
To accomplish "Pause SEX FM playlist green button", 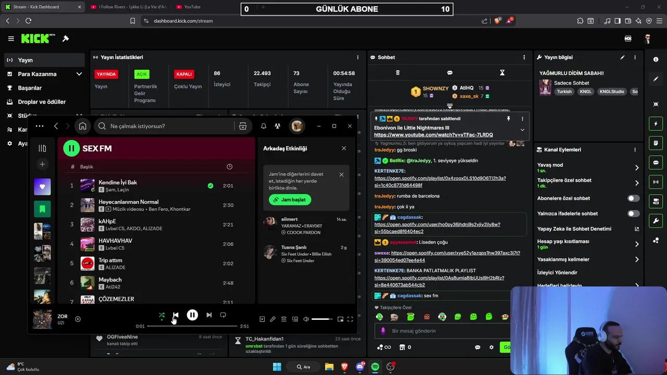I will tap(71, 148).
